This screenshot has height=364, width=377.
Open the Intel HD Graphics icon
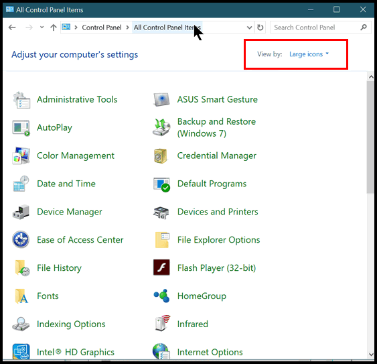pyautogui.click(x=21, y=351)
